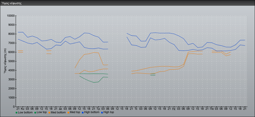Click the vertical 'Ύψος νέφωσης (m)' axis title
The image size is (255, 117).
click(x=5, y=61)
